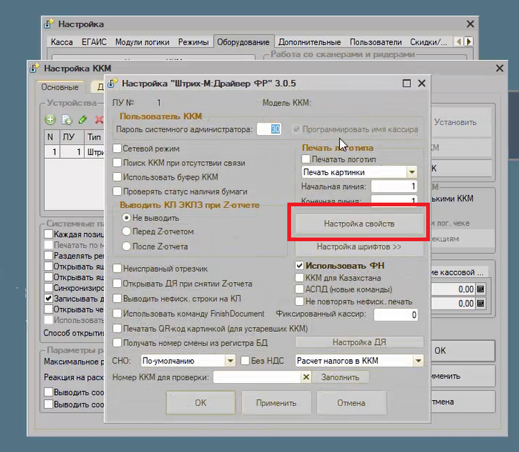
Task: Click tab scroll right arrow in Настройка window
Action: (469, 42)
